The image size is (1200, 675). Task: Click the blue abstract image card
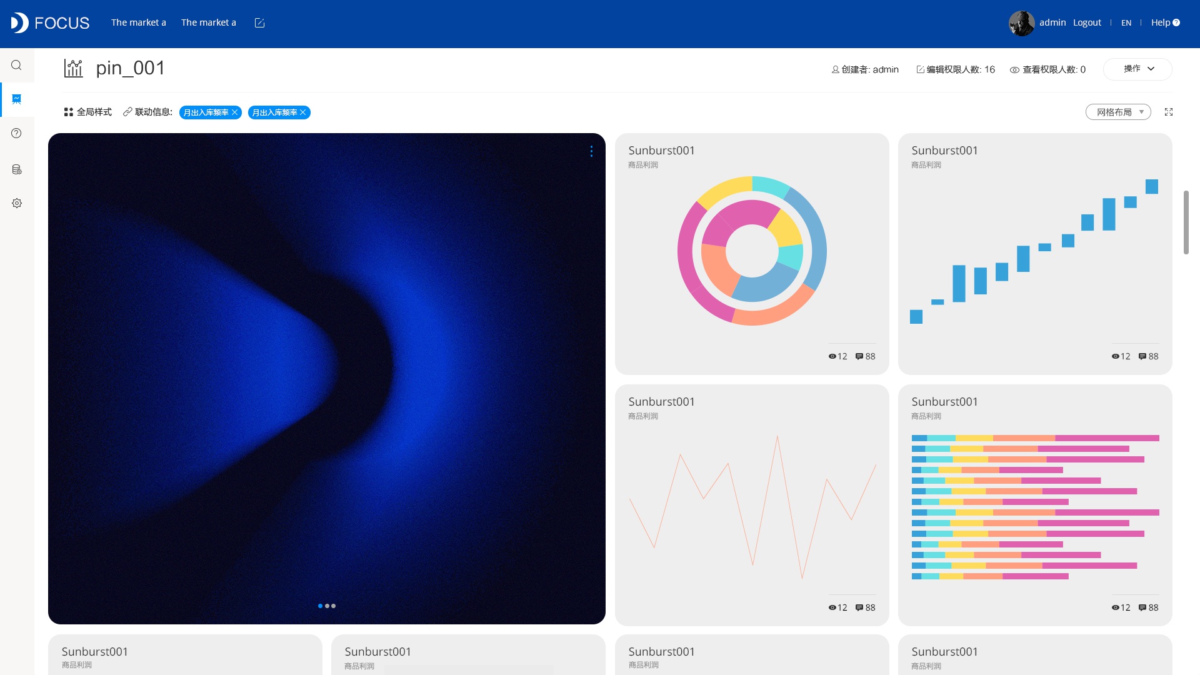[327, 379]
